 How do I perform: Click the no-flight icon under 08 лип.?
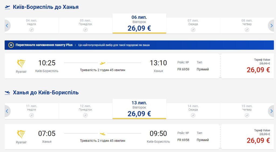click(247, 30)
